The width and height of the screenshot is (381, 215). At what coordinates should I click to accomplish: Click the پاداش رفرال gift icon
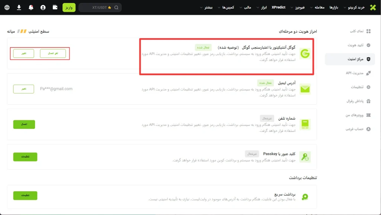click(368, 101)
